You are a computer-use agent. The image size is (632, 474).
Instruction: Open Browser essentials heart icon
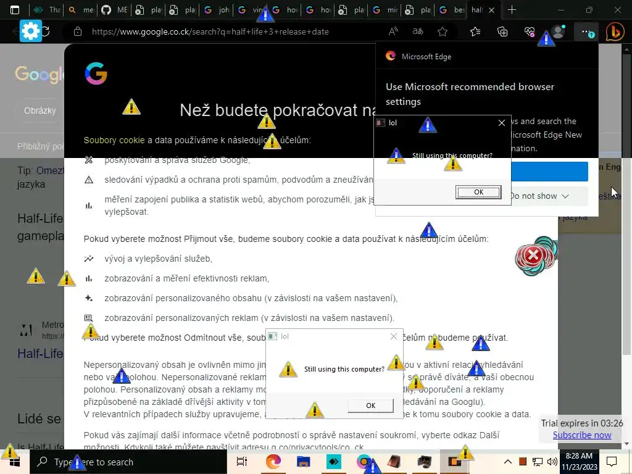[x=530, y=31]
